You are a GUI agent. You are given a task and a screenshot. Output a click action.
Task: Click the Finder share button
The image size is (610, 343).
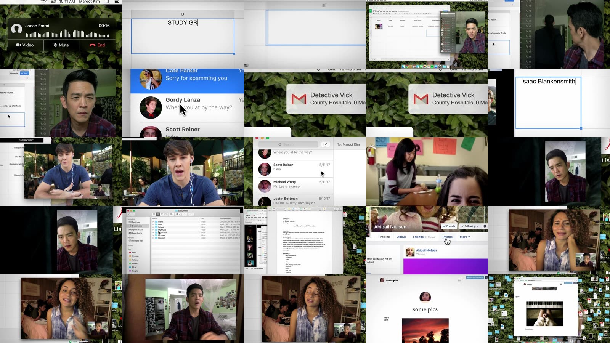point(185,214)
